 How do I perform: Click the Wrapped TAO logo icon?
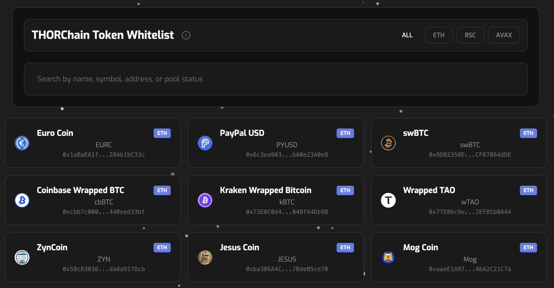point(388,200)
